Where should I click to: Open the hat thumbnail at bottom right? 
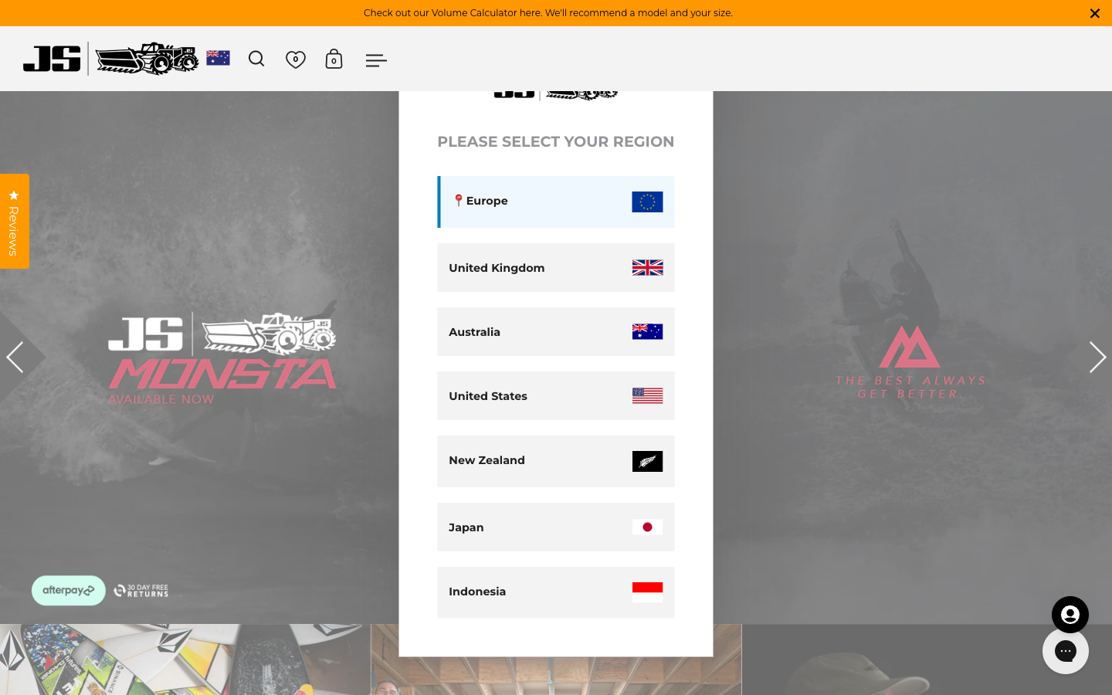click(x=927, y=659)
